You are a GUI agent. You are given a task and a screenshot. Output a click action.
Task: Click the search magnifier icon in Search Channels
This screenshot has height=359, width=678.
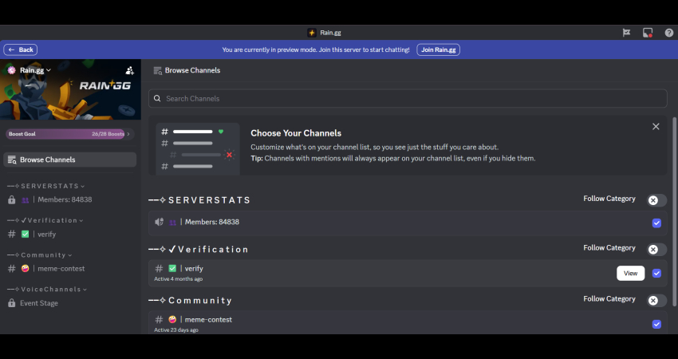click(158, 99)
